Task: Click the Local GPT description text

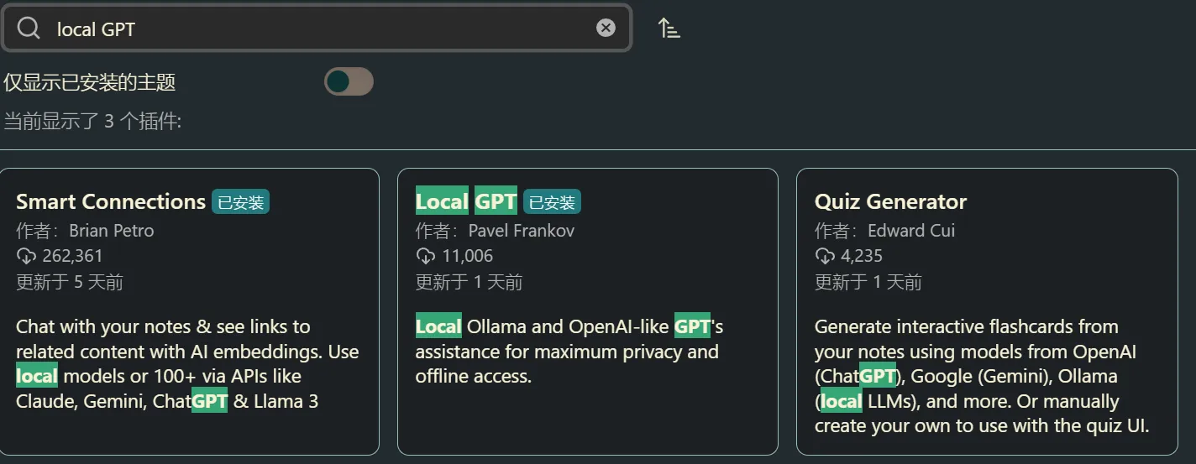Action: (569, 351)
